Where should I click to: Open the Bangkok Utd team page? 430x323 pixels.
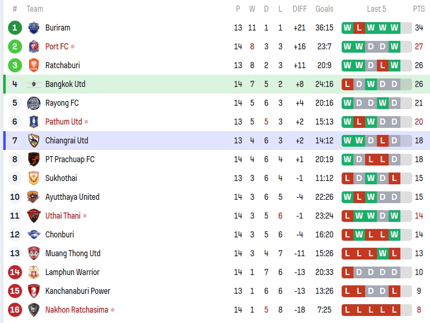(x=65, y=84)
